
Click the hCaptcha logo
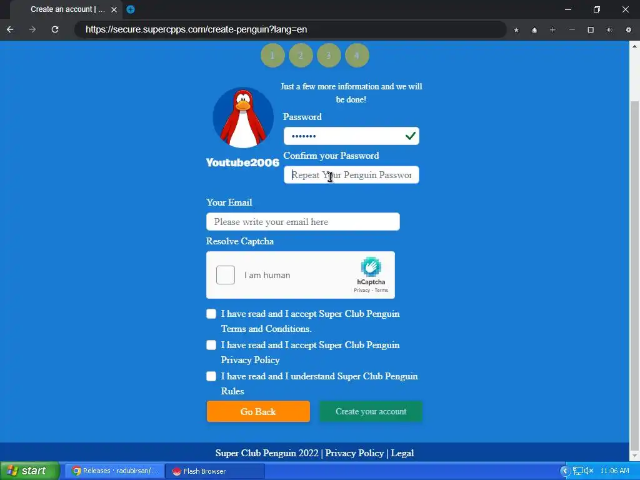pos(371,266)
